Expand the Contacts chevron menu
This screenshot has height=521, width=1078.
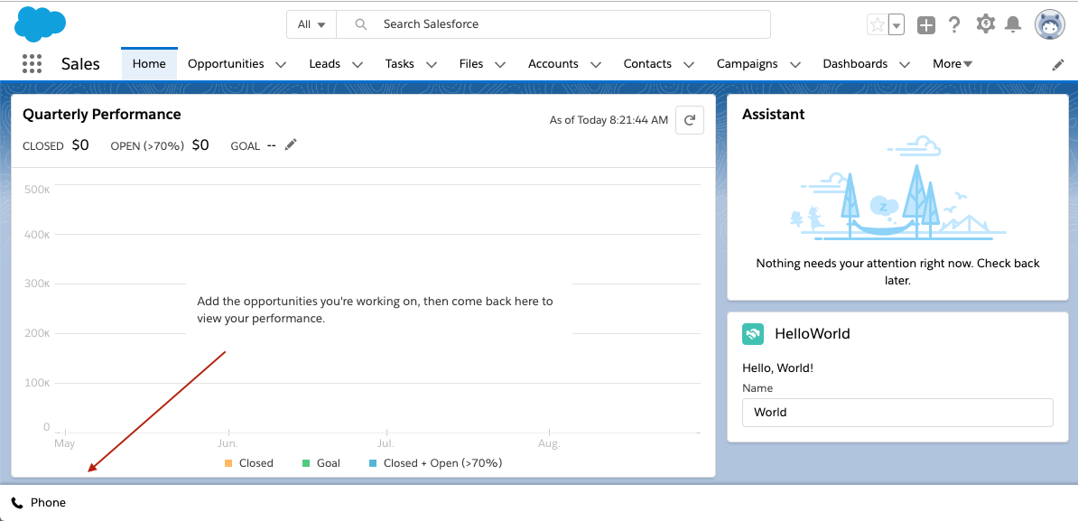click(x=689, y=65)
